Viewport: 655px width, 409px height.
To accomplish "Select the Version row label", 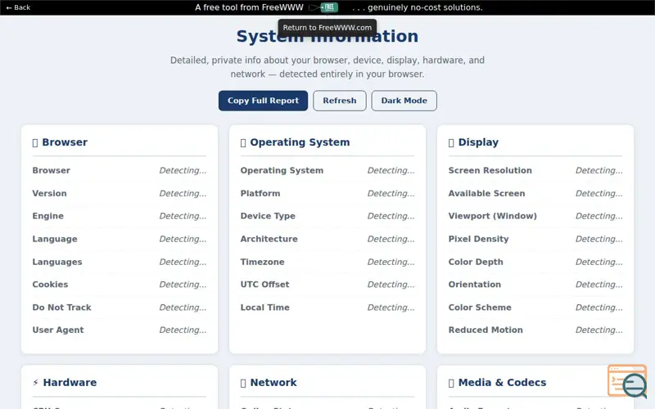I will tap(49, 193).
